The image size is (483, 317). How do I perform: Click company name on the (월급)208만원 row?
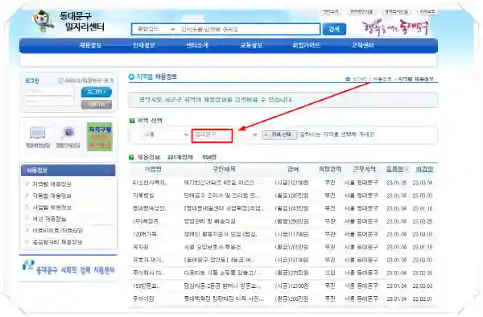tap(143, 298)
